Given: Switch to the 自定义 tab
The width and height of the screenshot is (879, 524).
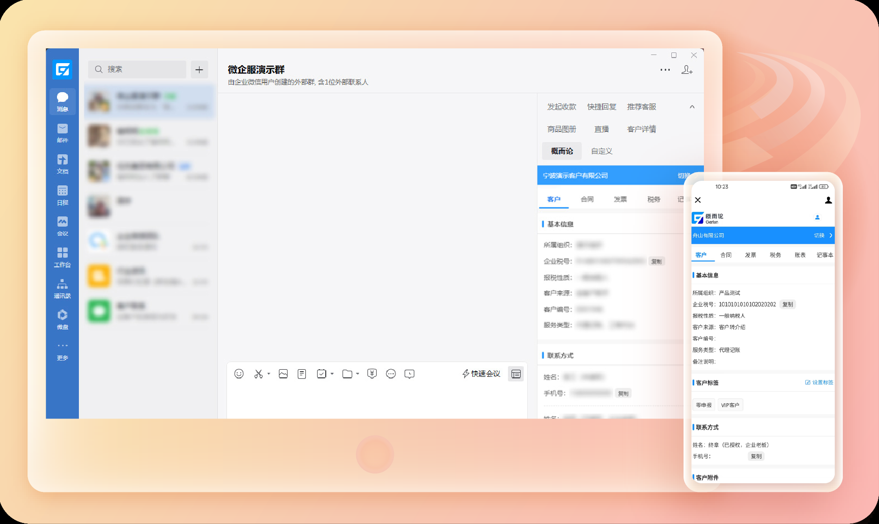Looking at the screenshot, I should (602, 151).
